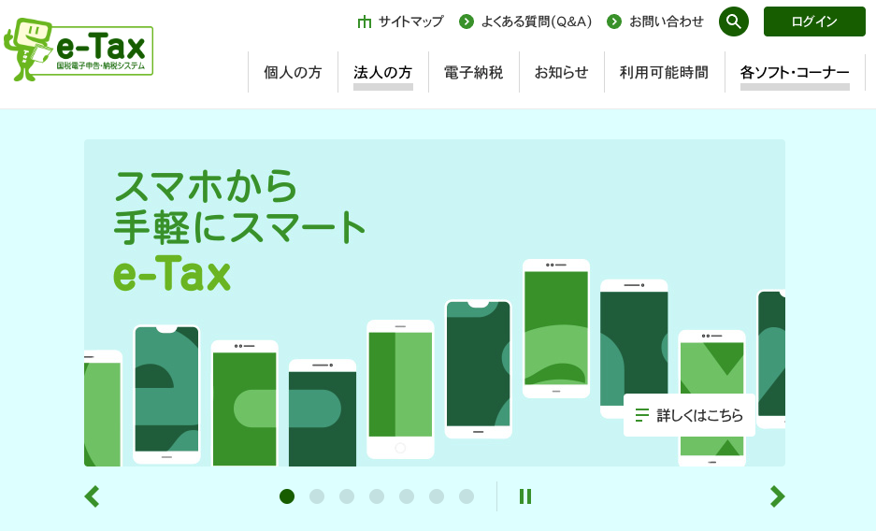Select the fourth carousel dot
876x531 pixels.
coord(377,496)
